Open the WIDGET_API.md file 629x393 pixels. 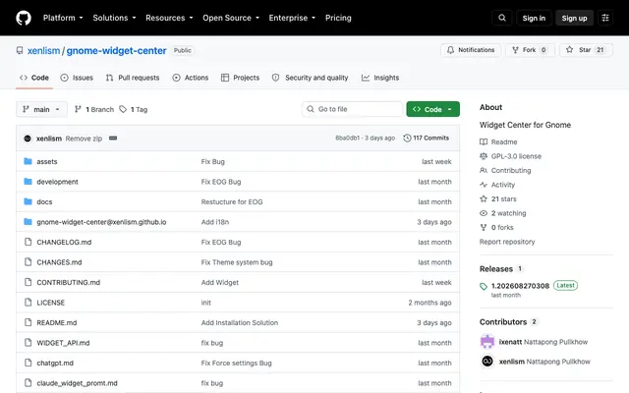(63, 343)
